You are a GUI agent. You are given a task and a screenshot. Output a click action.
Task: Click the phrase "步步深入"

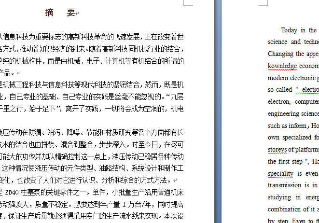tap(112, 144)
